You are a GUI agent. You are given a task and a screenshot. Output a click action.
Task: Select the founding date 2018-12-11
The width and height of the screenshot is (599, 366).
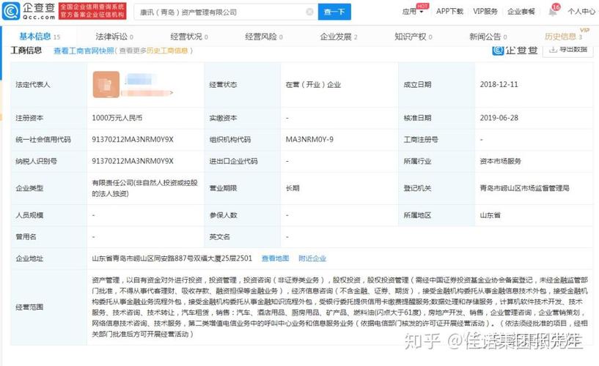point(499,85)
